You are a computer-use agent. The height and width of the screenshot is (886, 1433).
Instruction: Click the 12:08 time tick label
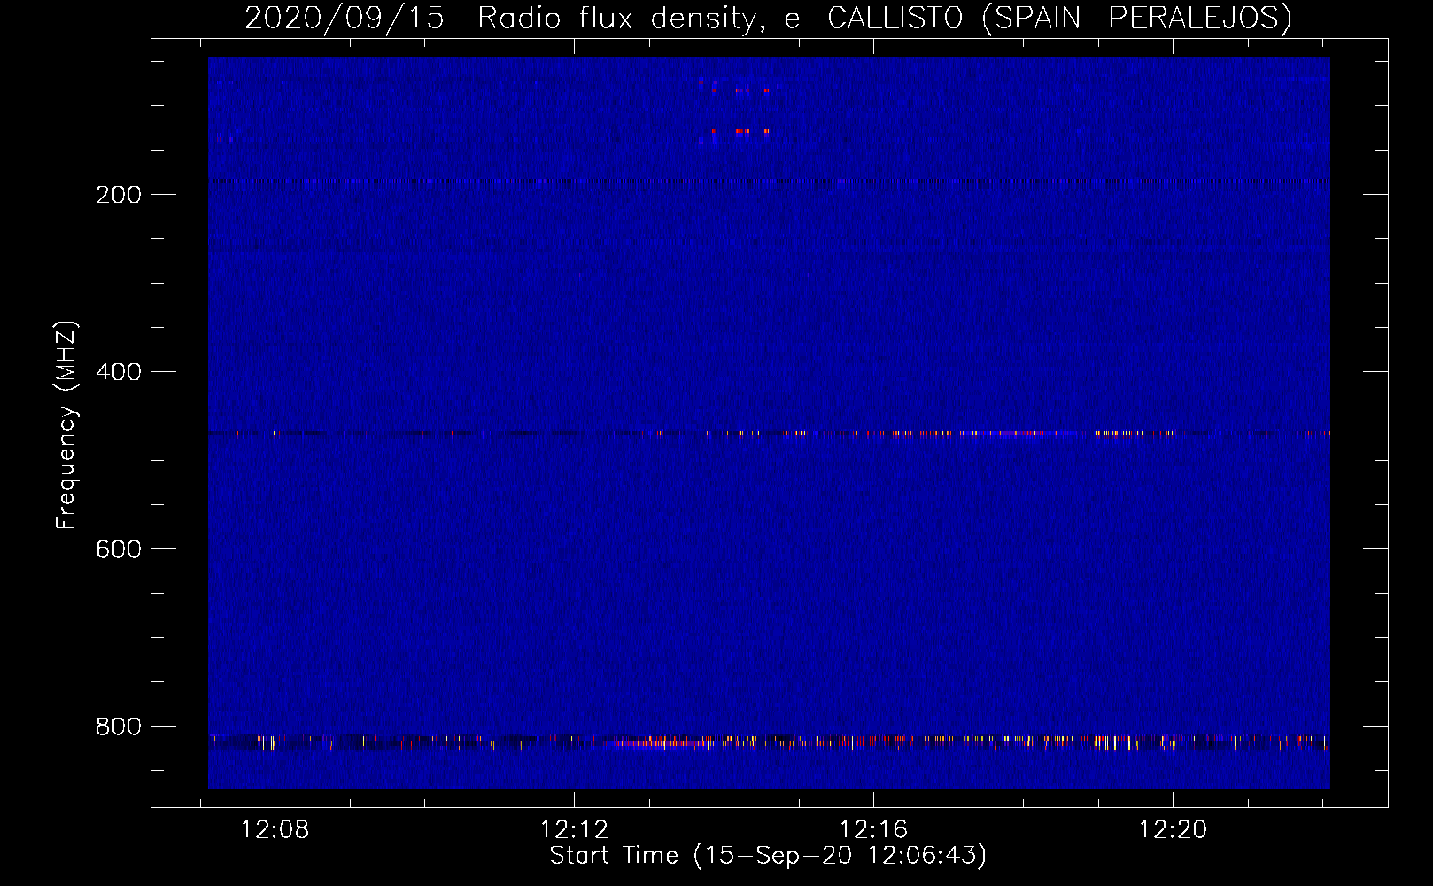[275, 830]
